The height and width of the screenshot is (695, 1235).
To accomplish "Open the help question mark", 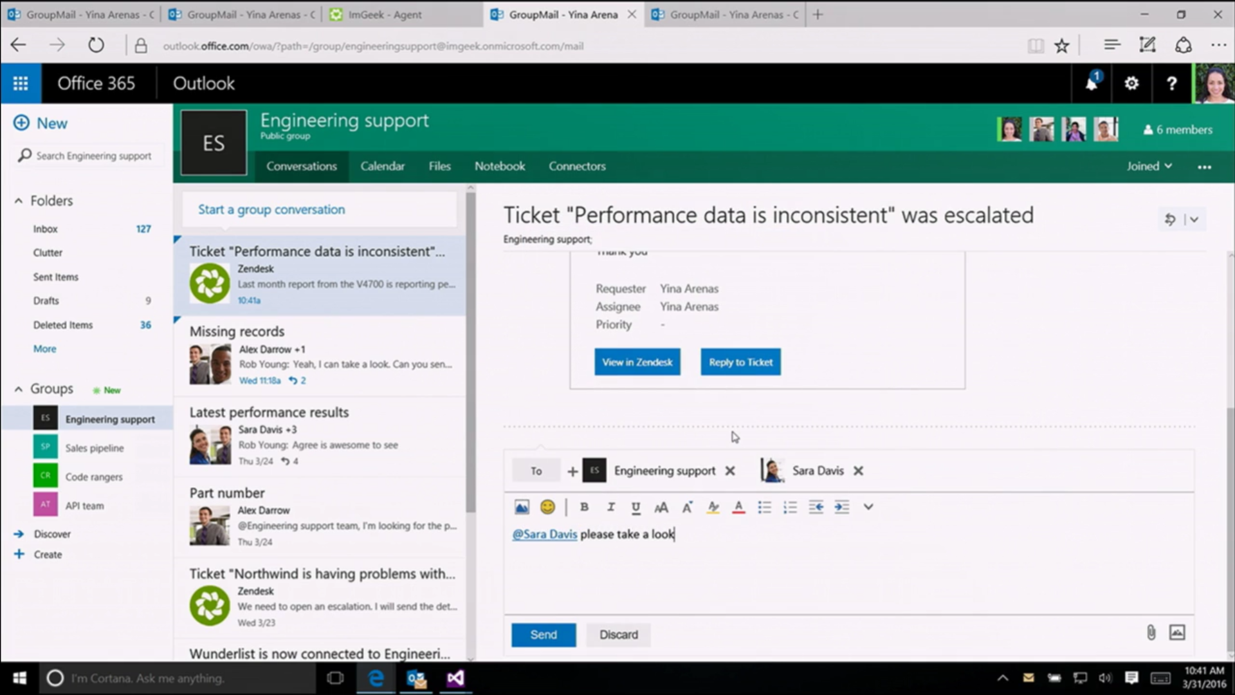I will pos(1171,83).
